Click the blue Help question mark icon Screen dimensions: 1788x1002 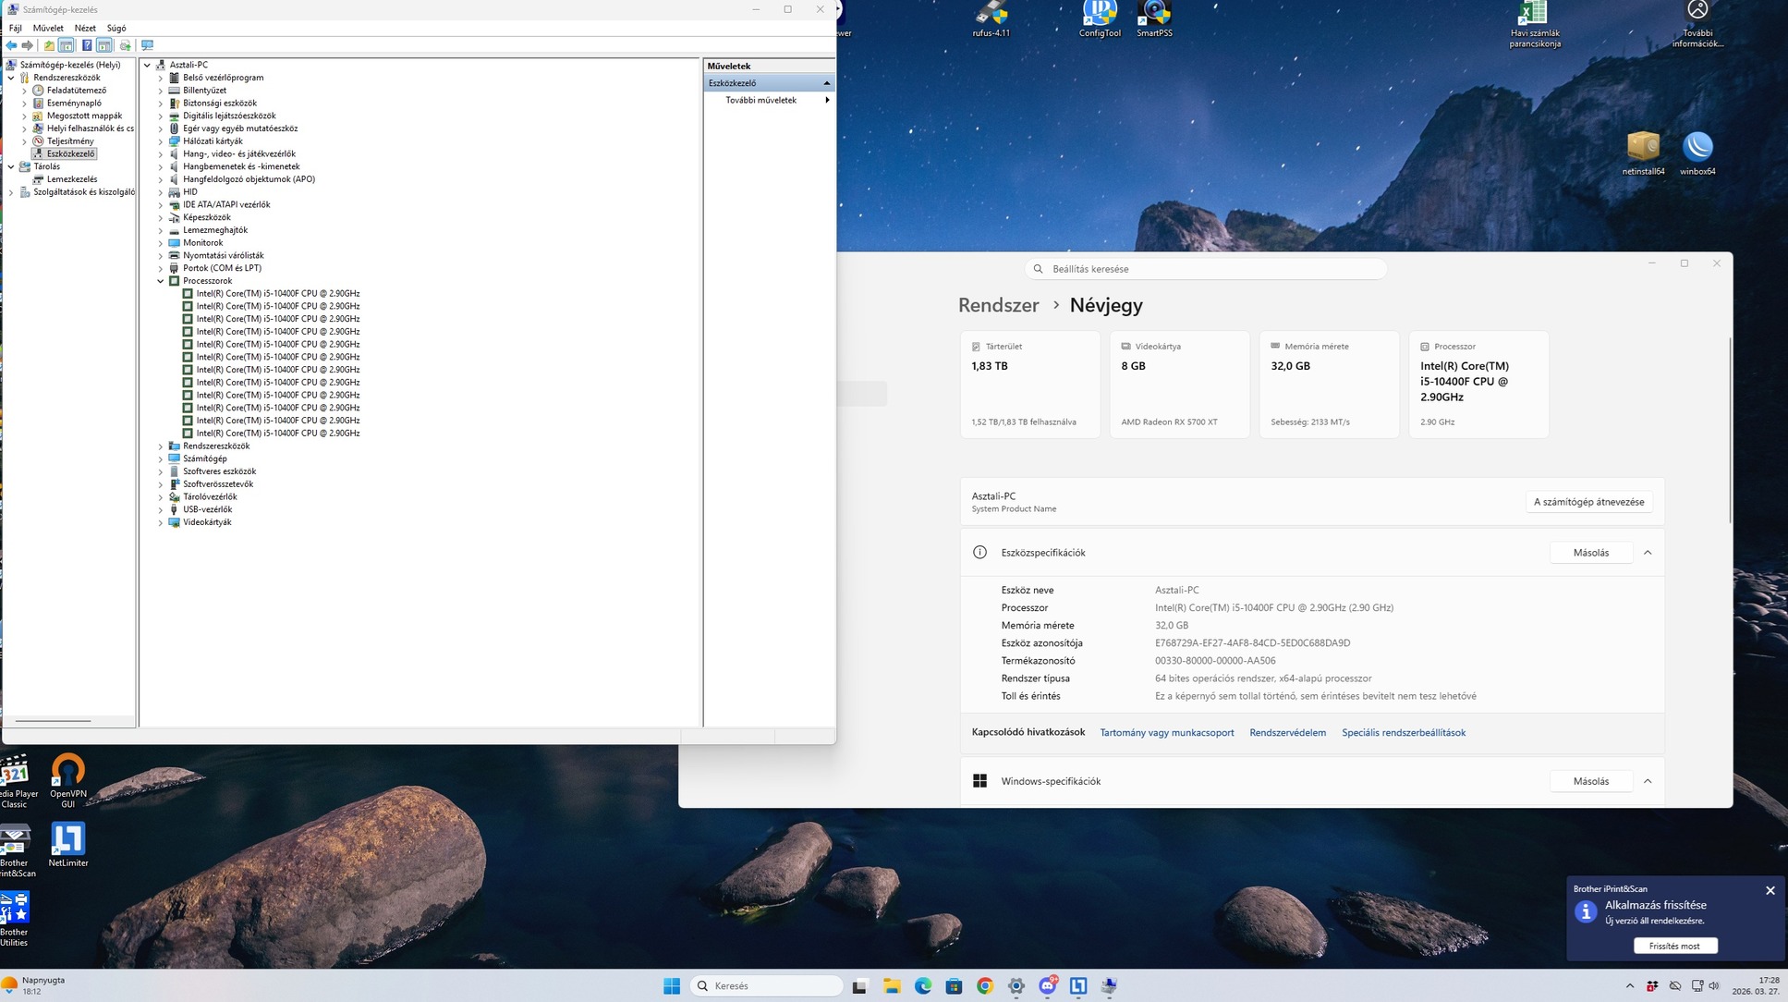87,45
